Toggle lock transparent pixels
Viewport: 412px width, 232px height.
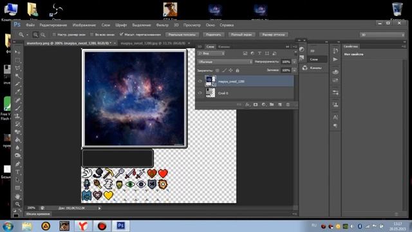click(218, 70)
